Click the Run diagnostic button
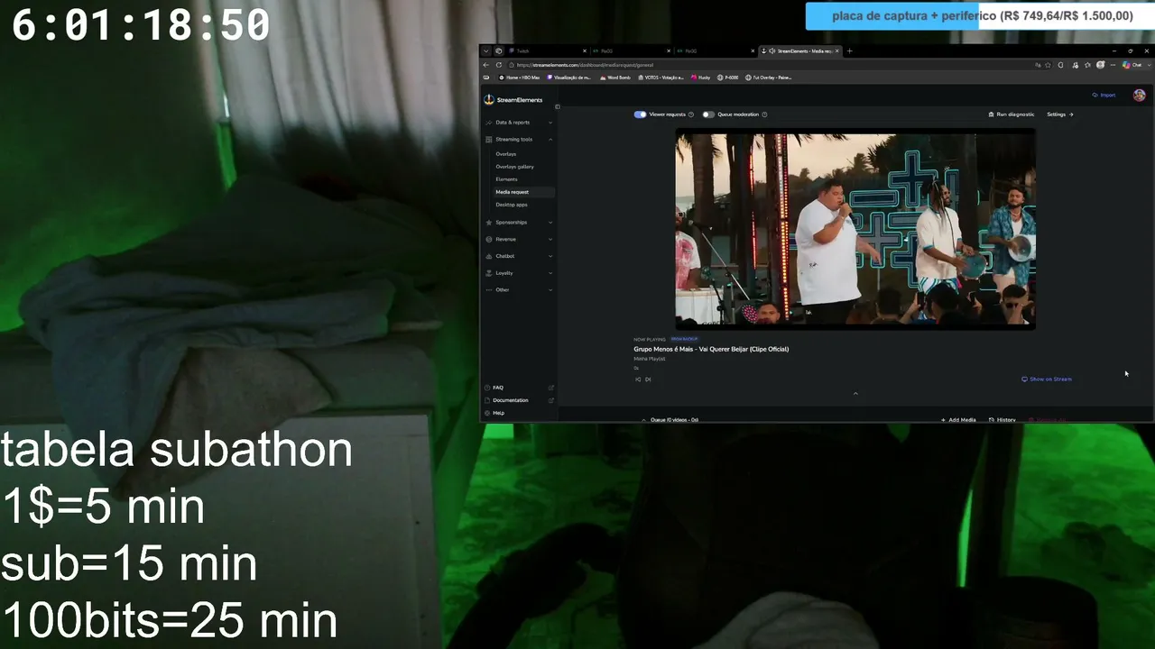The image size is (1155, 649). [x=1012, y=114]
